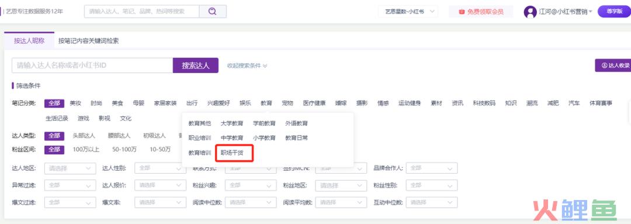
Task: Pick 大学教育 in the education submenu
Action: [232, 123]
